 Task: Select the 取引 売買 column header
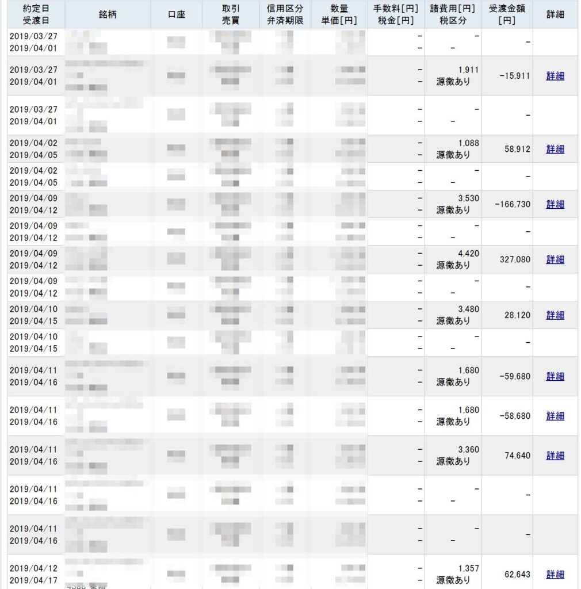point(230,15)
